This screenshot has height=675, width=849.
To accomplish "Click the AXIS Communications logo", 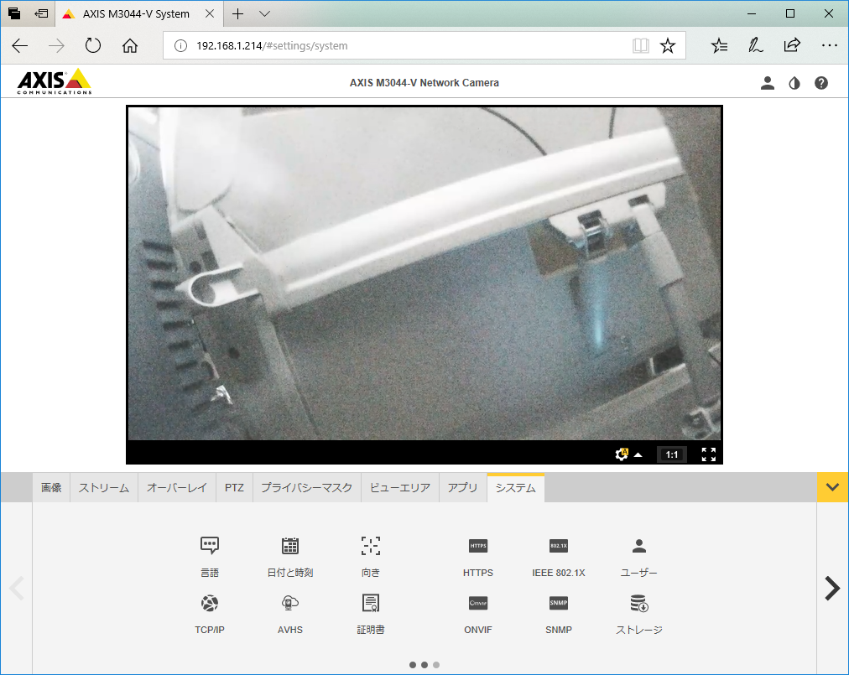I will click(x=55, y=81).
